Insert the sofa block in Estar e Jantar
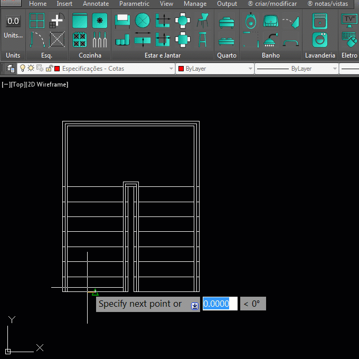359x359 pixels. pyautogui.click(x=122, y=21)
